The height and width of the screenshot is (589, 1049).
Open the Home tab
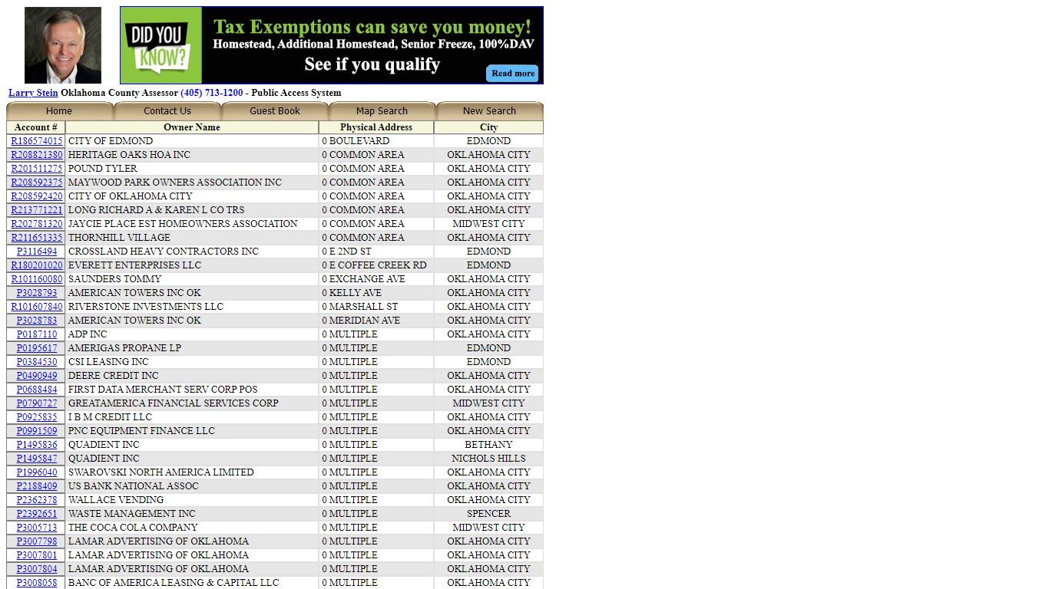(59, 111)
